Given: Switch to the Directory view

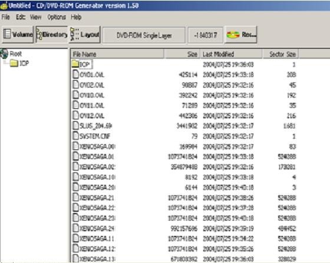Looking at the screenshot, I should click(x=52, y=35).
